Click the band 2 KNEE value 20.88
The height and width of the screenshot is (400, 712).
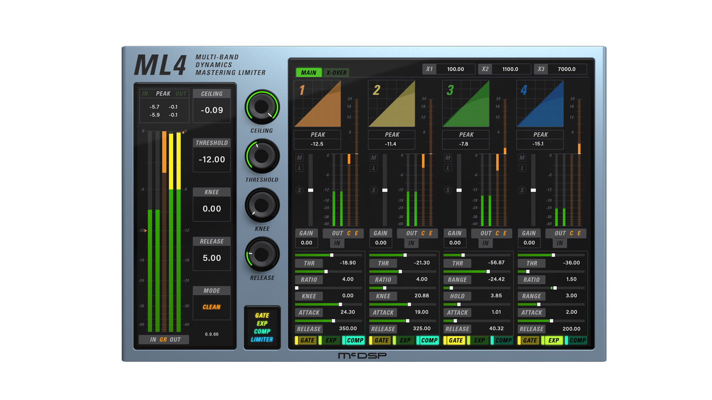pos(421,296)
